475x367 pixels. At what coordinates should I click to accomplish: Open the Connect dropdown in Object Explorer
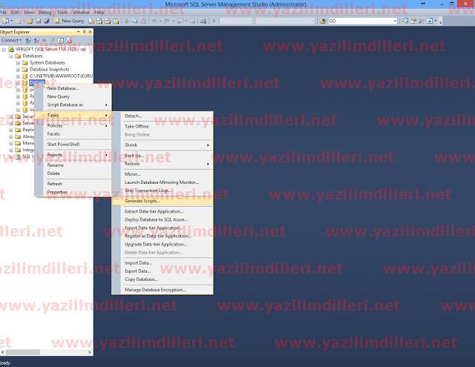(x=11, y=40)
